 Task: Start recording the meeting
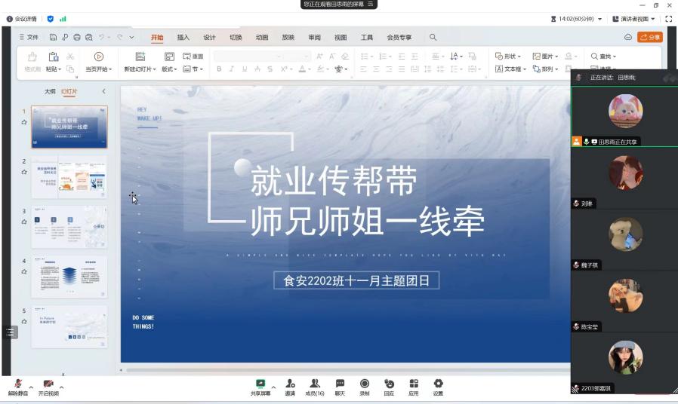(x=365, y=384)
